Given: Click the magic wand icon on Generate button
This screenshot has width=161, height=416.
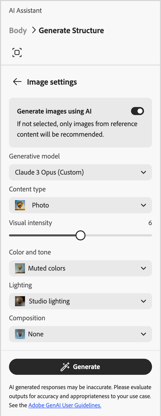Looking at the screenshot, I should 65,367.
